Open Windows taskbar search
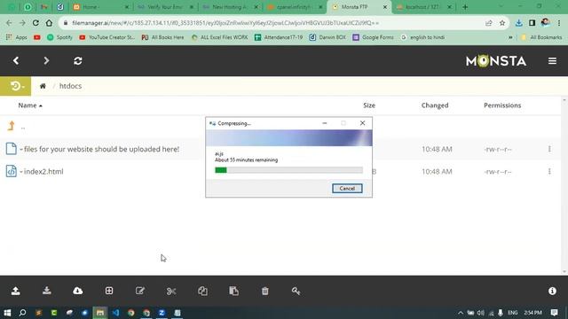Image resolution: width=568 pixels, height=319 pixels. point(22,313)
